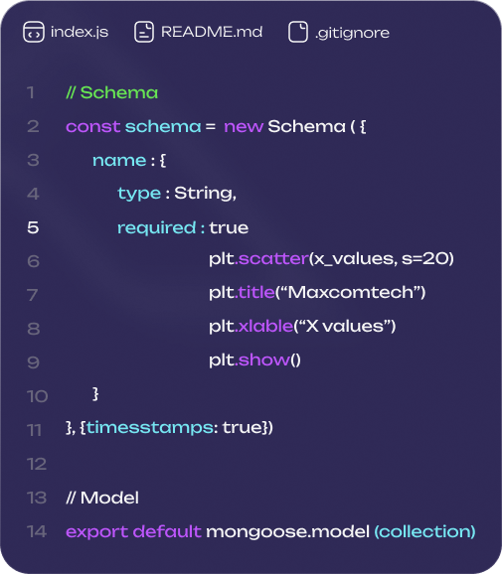This screenshot has height=574, width=502.
Task: Click the "Maxcomtech" title string
Action: click(350, 293)
